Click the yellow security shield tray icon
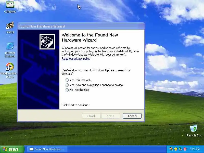 click(x=176, y=149)
